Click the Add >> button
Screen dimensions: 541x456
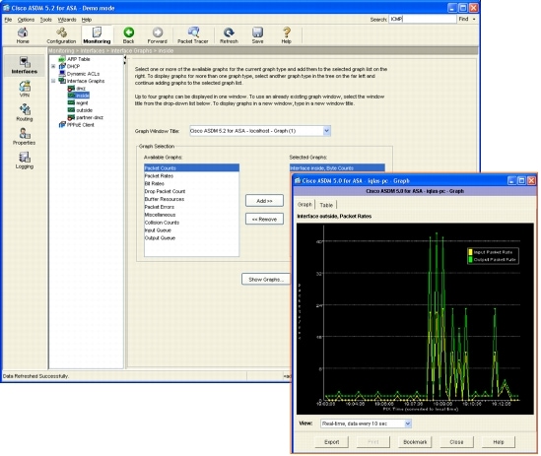point(264,201)
